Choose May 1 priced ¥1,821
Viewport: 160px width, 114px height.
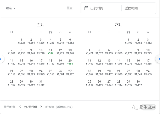click(21, 41)
